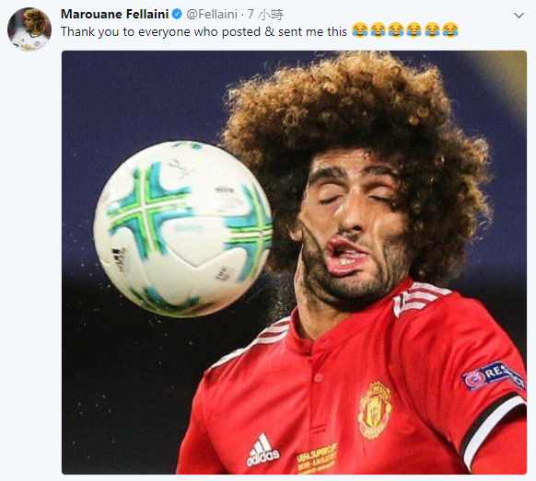Open the Marouane Fellaini display name
Screen dimensions: 536x481
coord(114,14)
